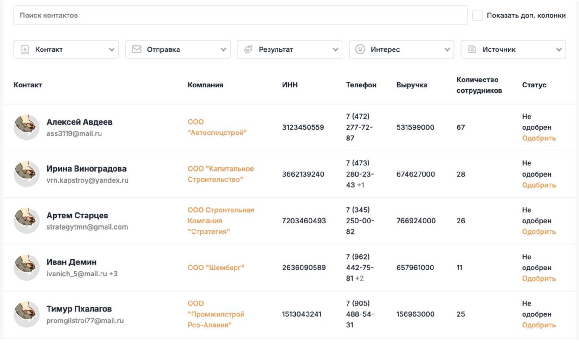Expand the Источник dropdown chevron
This screenshot has width=579, height=343.
[x=559, y=49]
